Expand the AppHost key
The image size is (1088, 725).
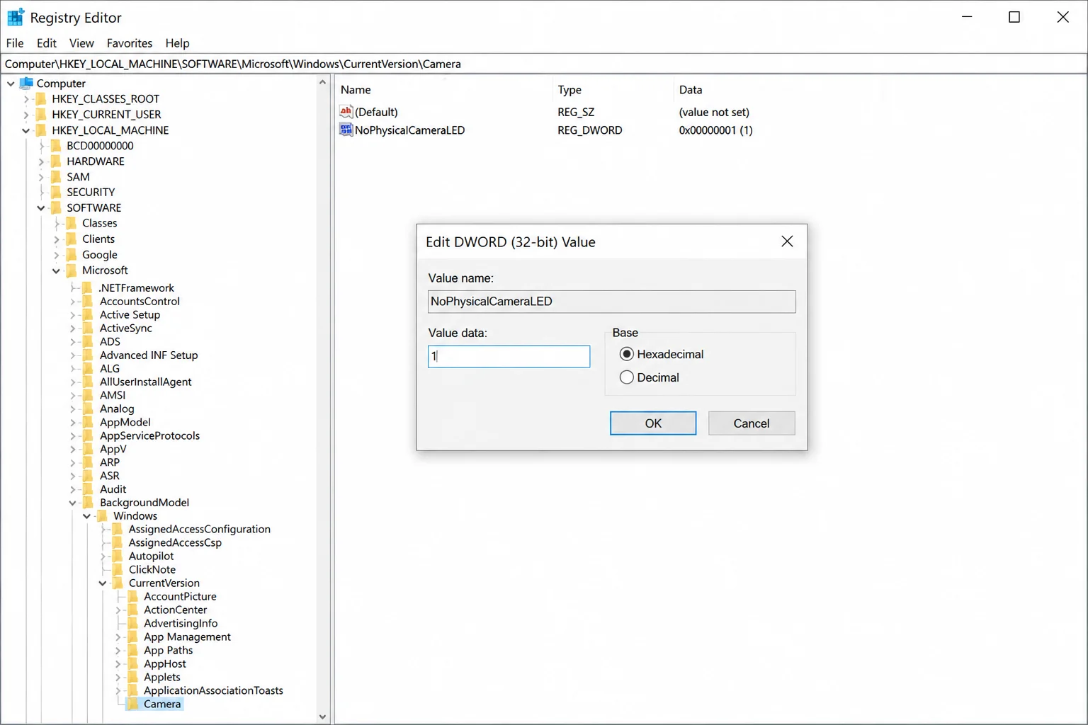[x=118, y=664]
